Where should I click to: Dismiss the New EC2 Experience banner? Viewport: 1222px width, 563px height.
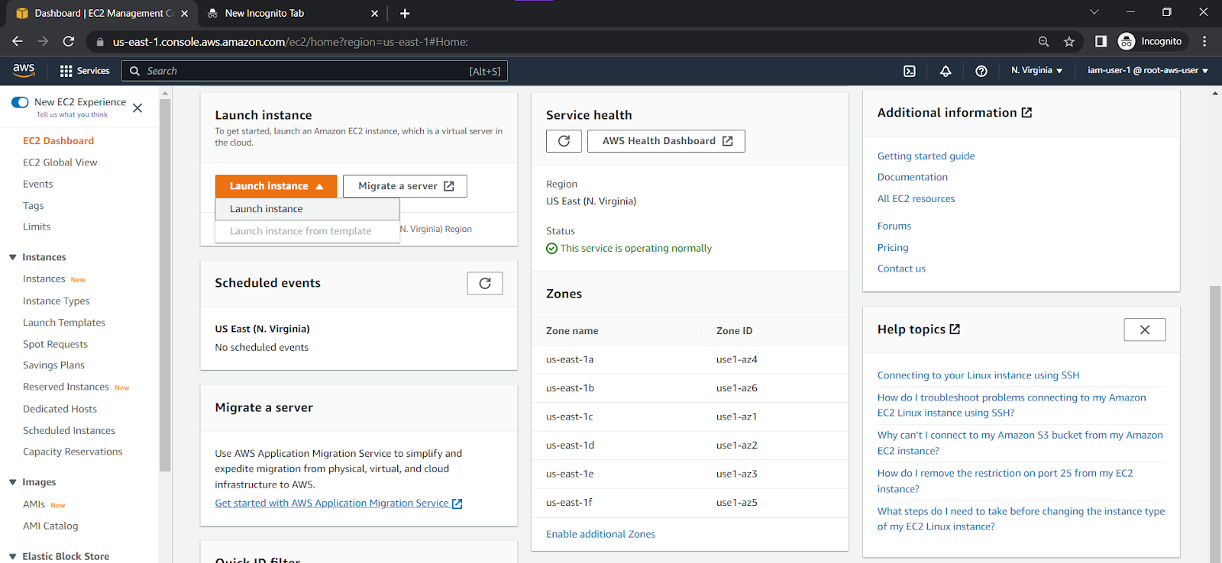137,108
